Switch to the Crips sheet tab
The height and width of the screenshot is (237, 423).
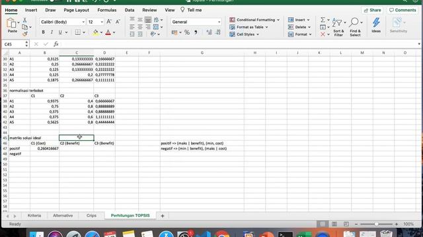(91, 215)
